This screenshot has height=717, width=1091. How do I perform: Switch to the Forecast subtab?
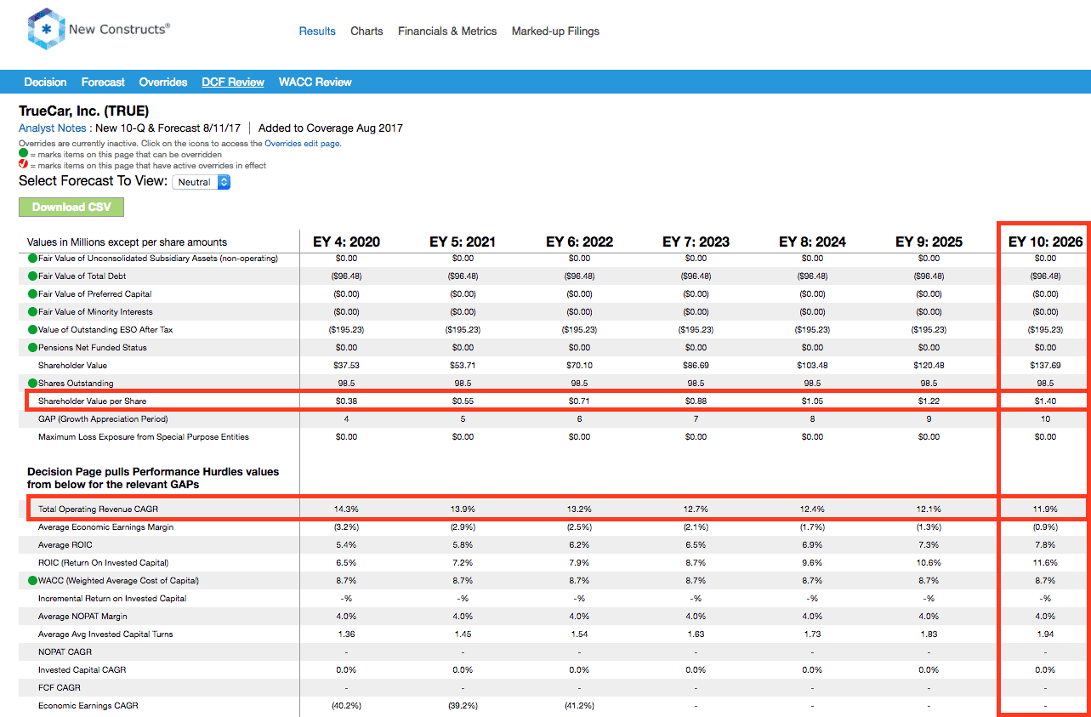point(103,83)
